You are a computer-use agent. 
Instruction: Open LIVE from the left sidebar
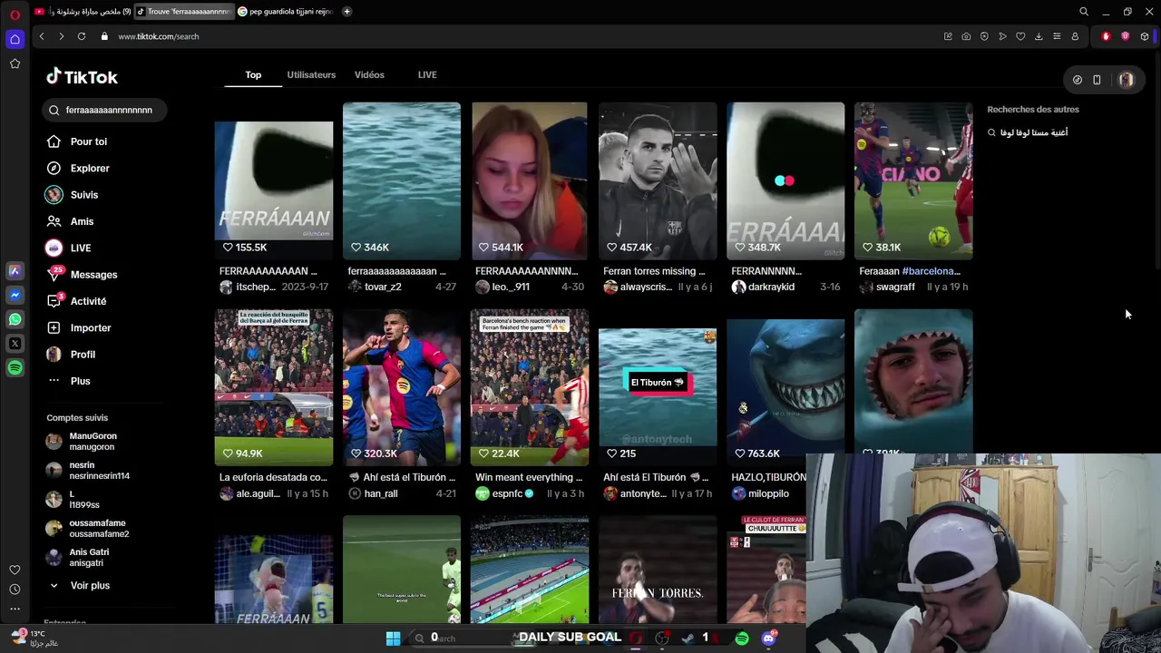pos(69,248)
